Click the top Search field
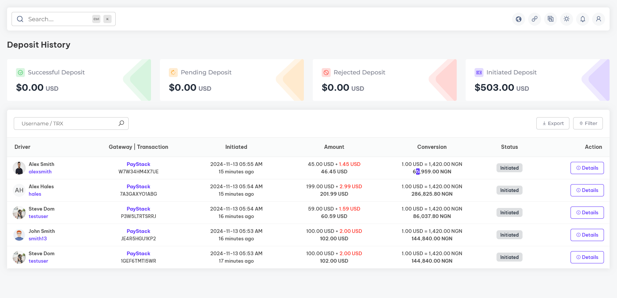 click(x=60, y=19)
